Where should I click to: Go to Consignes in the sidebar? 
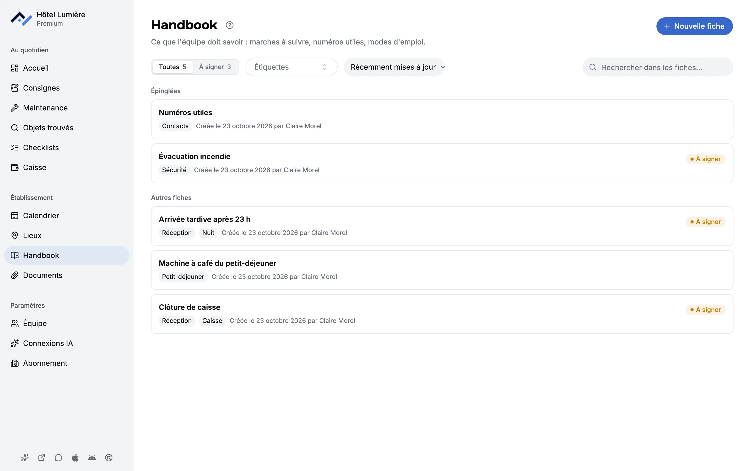click(67, 88)
